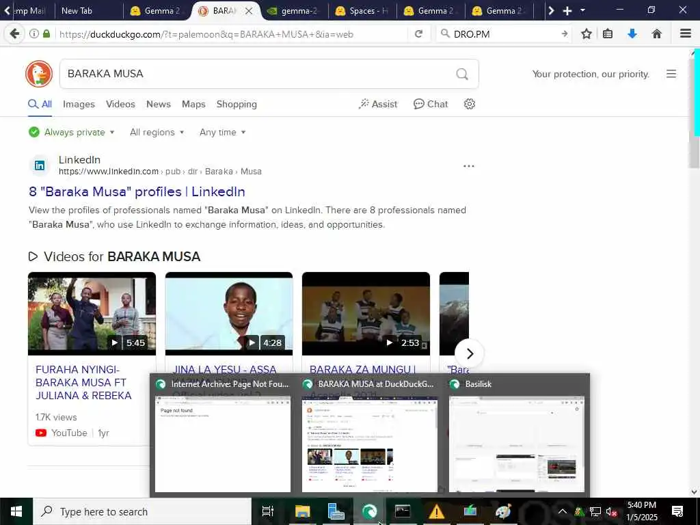The height and width of the screenshot is (525, 700).
Task: Close the BARAKA MUSA browser tab
Action: (249, 11)
